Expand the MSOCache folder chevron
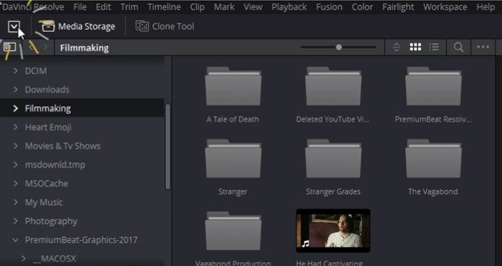Viewport: 502px width, 266px height. [x=15, y=183]
